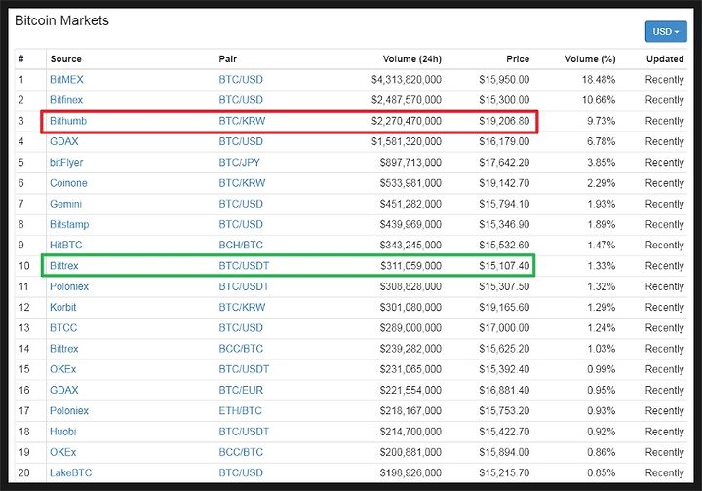Select the $2,487,570,000 volume cell
Screen dimensions: 702x491
point(407,100)
